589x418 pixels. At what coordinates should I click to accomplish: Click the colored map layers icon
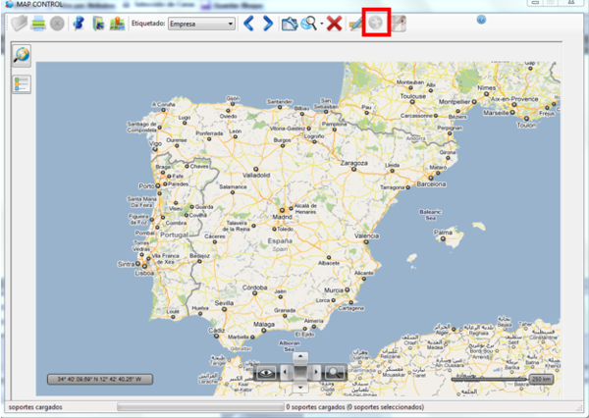point(118,23)
